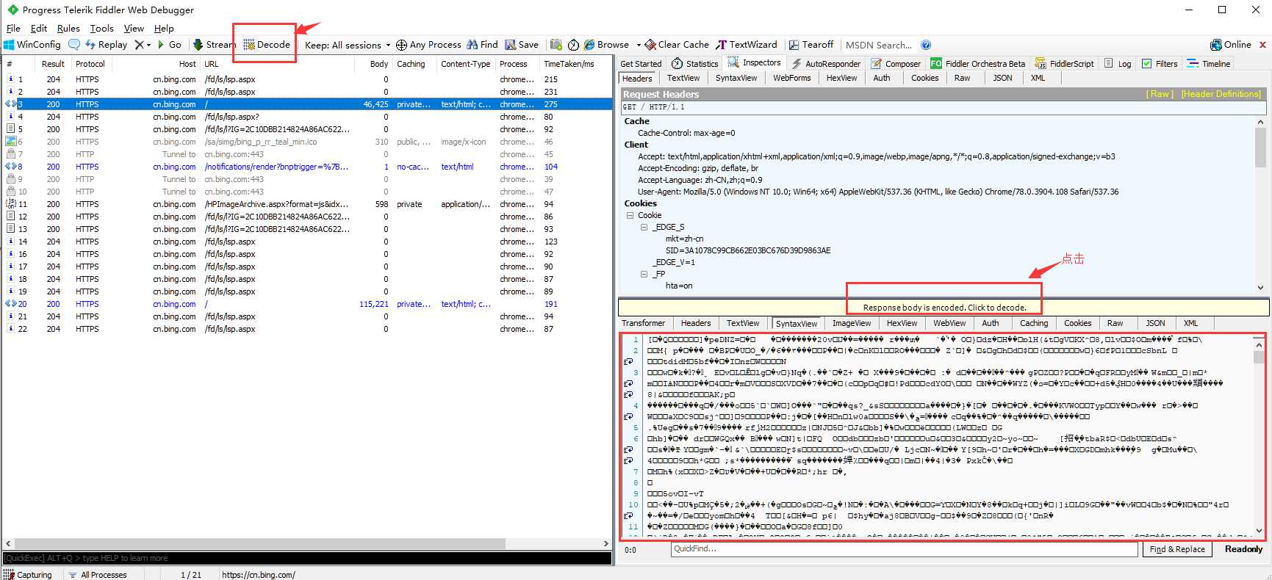Click the [Raw] link in Request Headers
Viewport: 1272px width, 580px height.
point(1160,94)
